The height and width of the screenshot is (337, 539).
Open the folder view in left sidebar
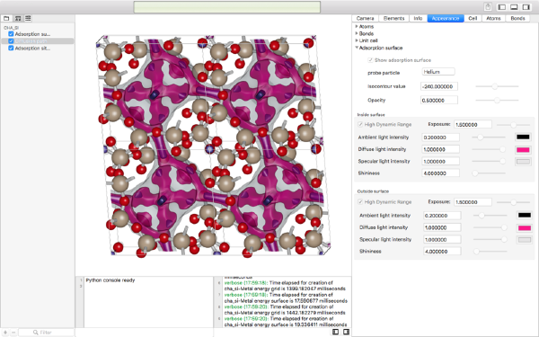pyautogui.click(x=6, y=18)
